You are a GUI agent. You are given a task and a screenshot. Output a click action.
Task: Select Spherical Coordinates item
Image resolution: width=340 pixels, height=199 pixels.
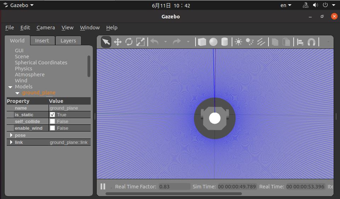click(x=41, y=63)
